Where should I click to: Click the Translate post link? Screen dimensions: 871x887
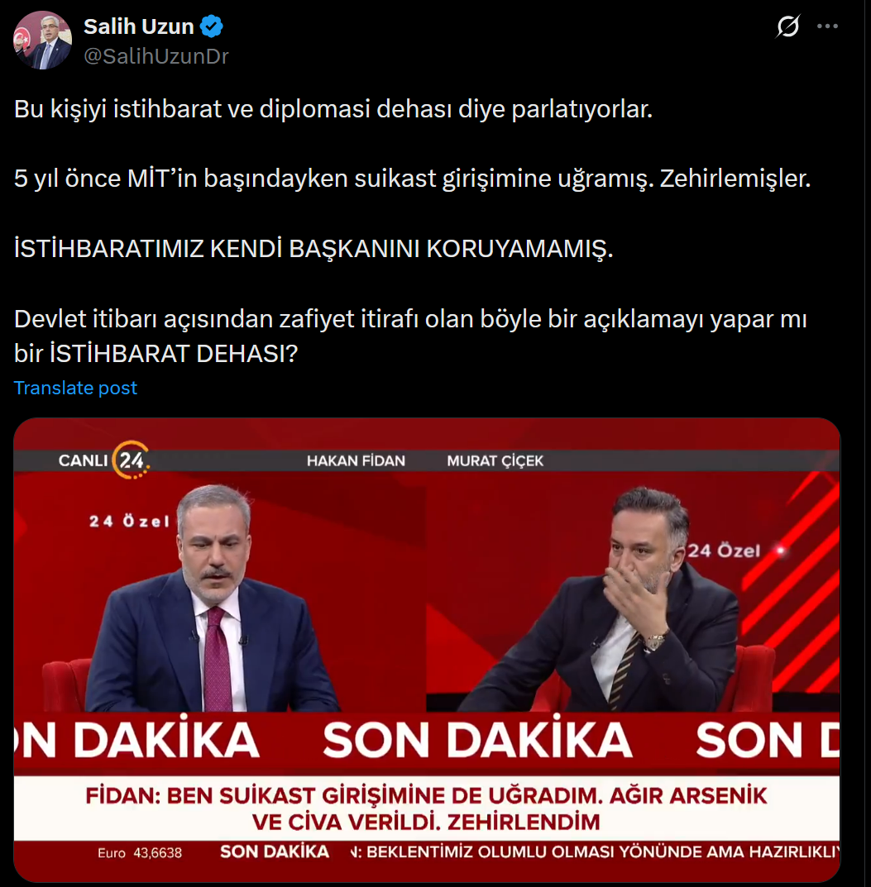(x=75, y=388)
